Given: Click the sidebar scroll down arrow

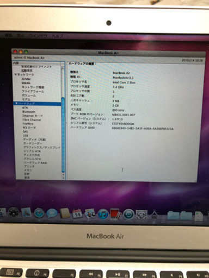Looking at the screenshot, I should tap(63, 178).
